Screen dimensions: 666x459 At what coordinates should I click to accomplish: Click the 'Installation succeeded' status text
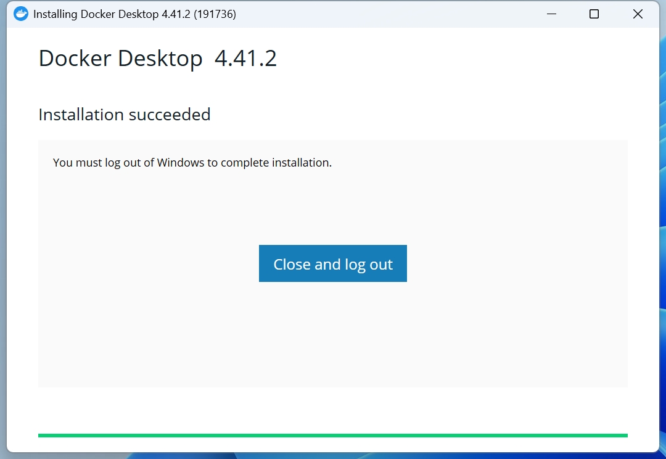click(125, 115)
